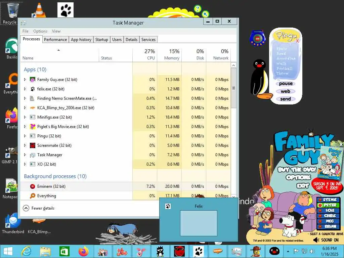
Task: Switch to Pingu taskbar icon
Action: pos(274,251)
